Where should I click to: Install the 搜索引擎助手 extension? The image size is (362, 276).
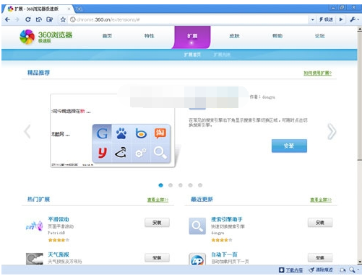point(320,223)
